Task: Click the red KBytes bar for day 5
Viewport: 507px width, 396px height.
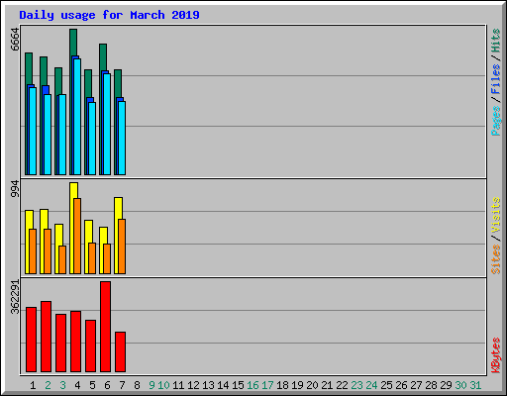Action: pyautogui.click(x=90, y=346)
